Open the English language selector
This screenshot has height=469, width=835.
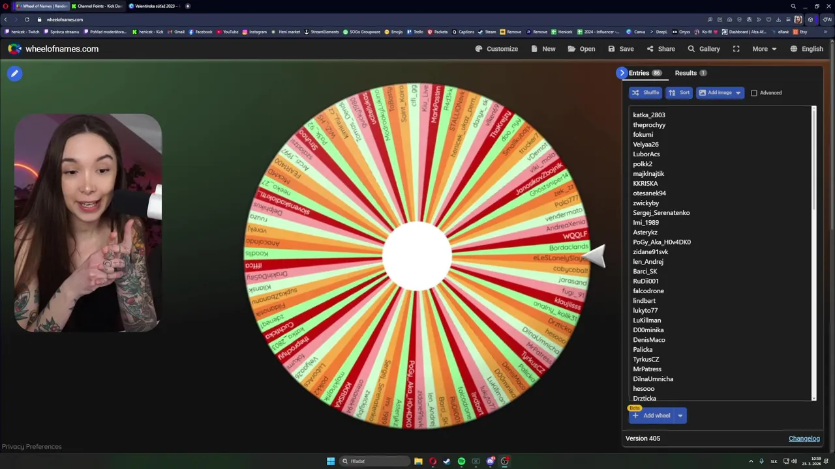(x=806, y=49)
